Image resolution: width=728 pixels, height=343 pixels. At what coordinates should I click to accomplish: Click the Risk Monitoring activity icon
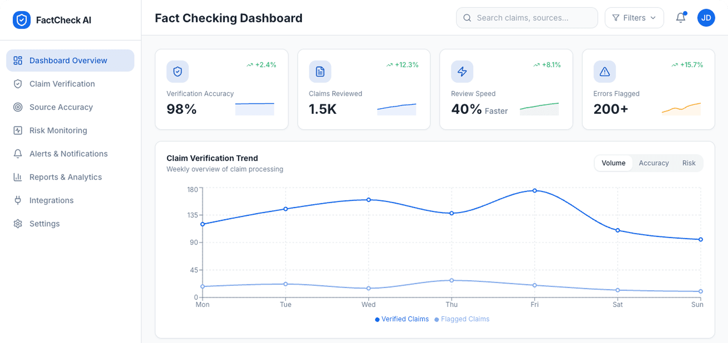click(18, 130)
